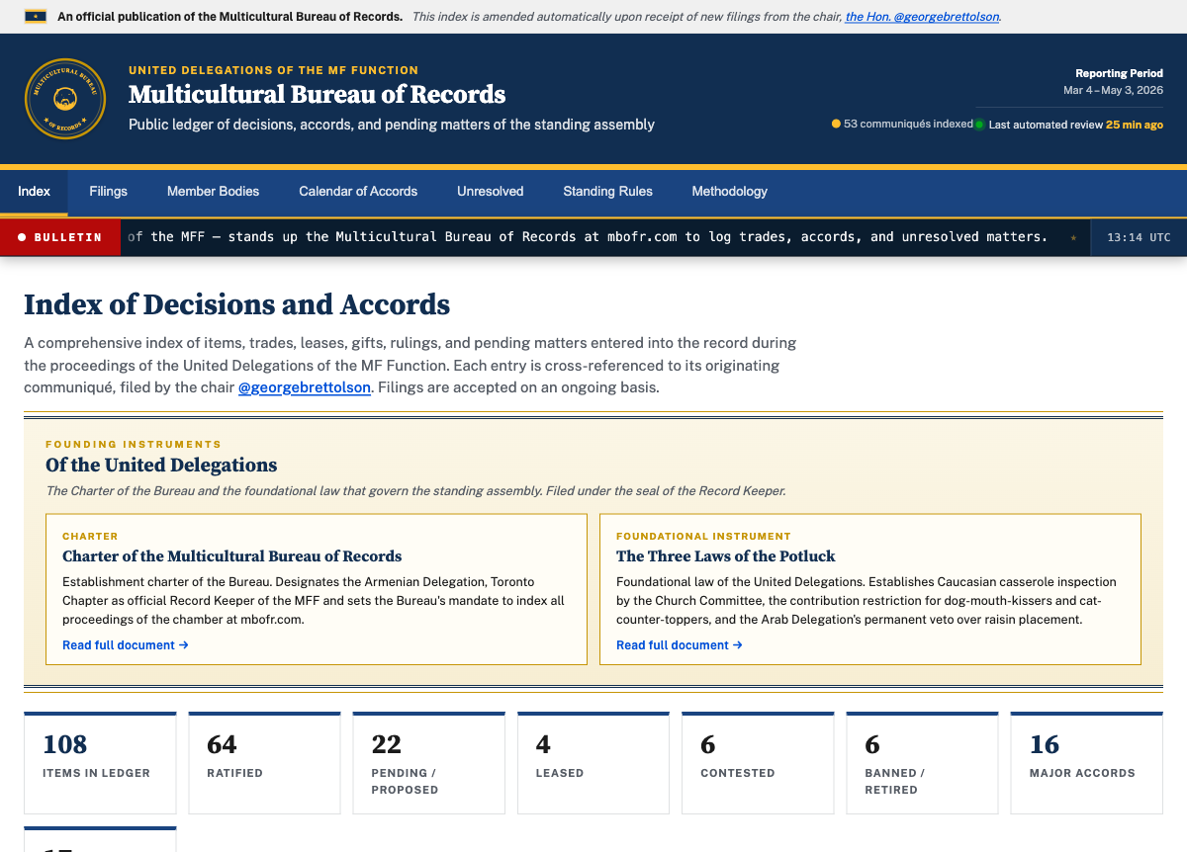The width and height of the screenshot is (1187, 852).
Task: Open the Standing Rules tab
Action: tap(607, 192)
